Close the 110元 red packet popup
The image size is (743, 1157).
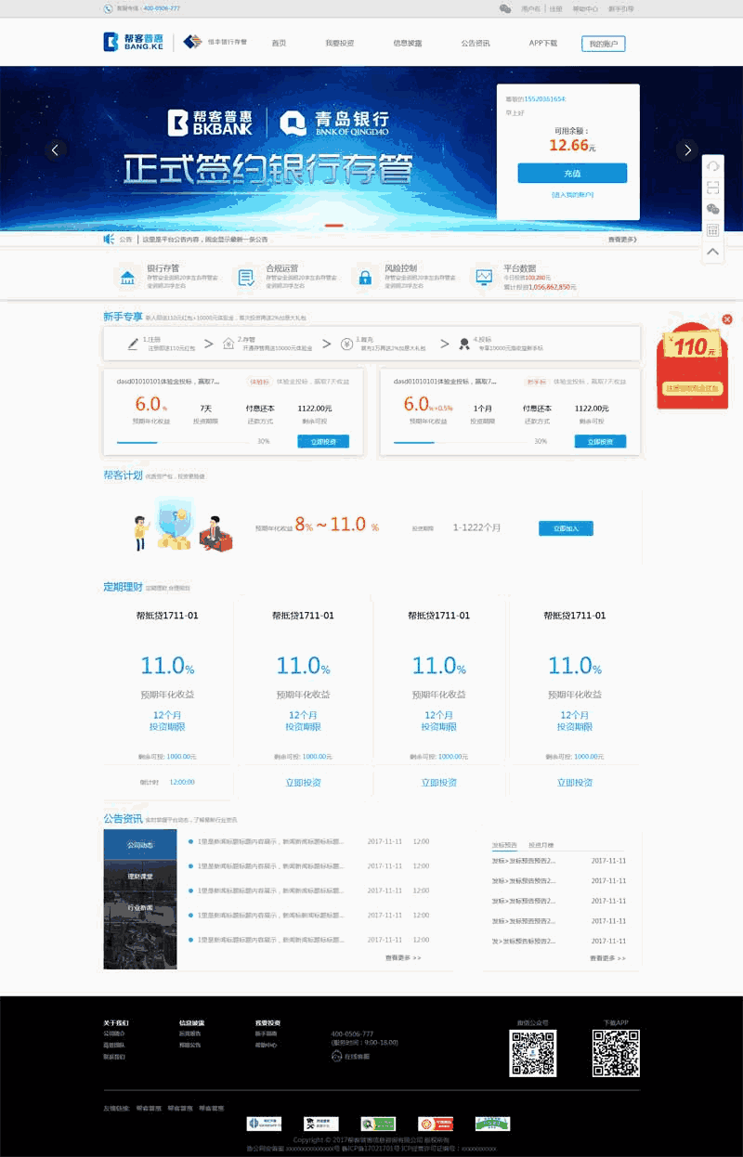727,319
